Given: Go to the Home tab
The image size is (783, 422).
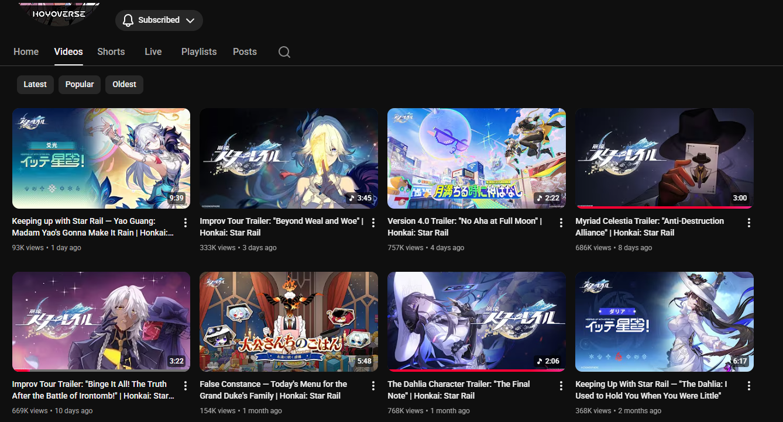Looking at the screenshot, I should [x=26, y=52].
